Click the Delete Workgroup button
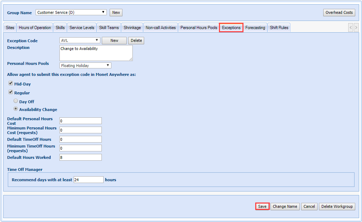This screenshot has width=362, height=222. coord(337,206)
